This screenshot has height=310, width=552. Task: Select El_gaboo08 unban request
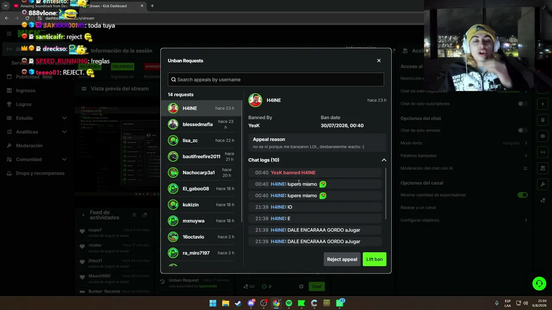201,189
